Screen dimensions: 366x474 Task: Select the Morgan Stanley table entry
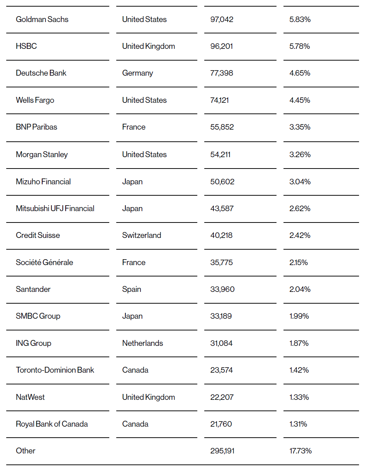point(42,155)
